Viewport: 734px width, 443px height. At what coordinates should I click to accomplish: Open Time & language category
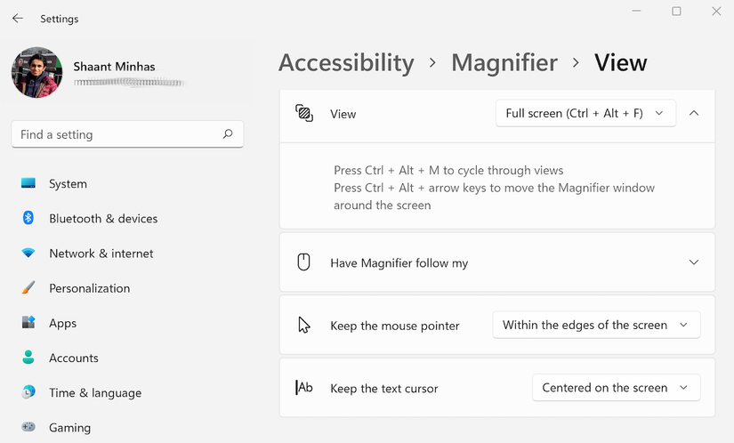(95, 393)
